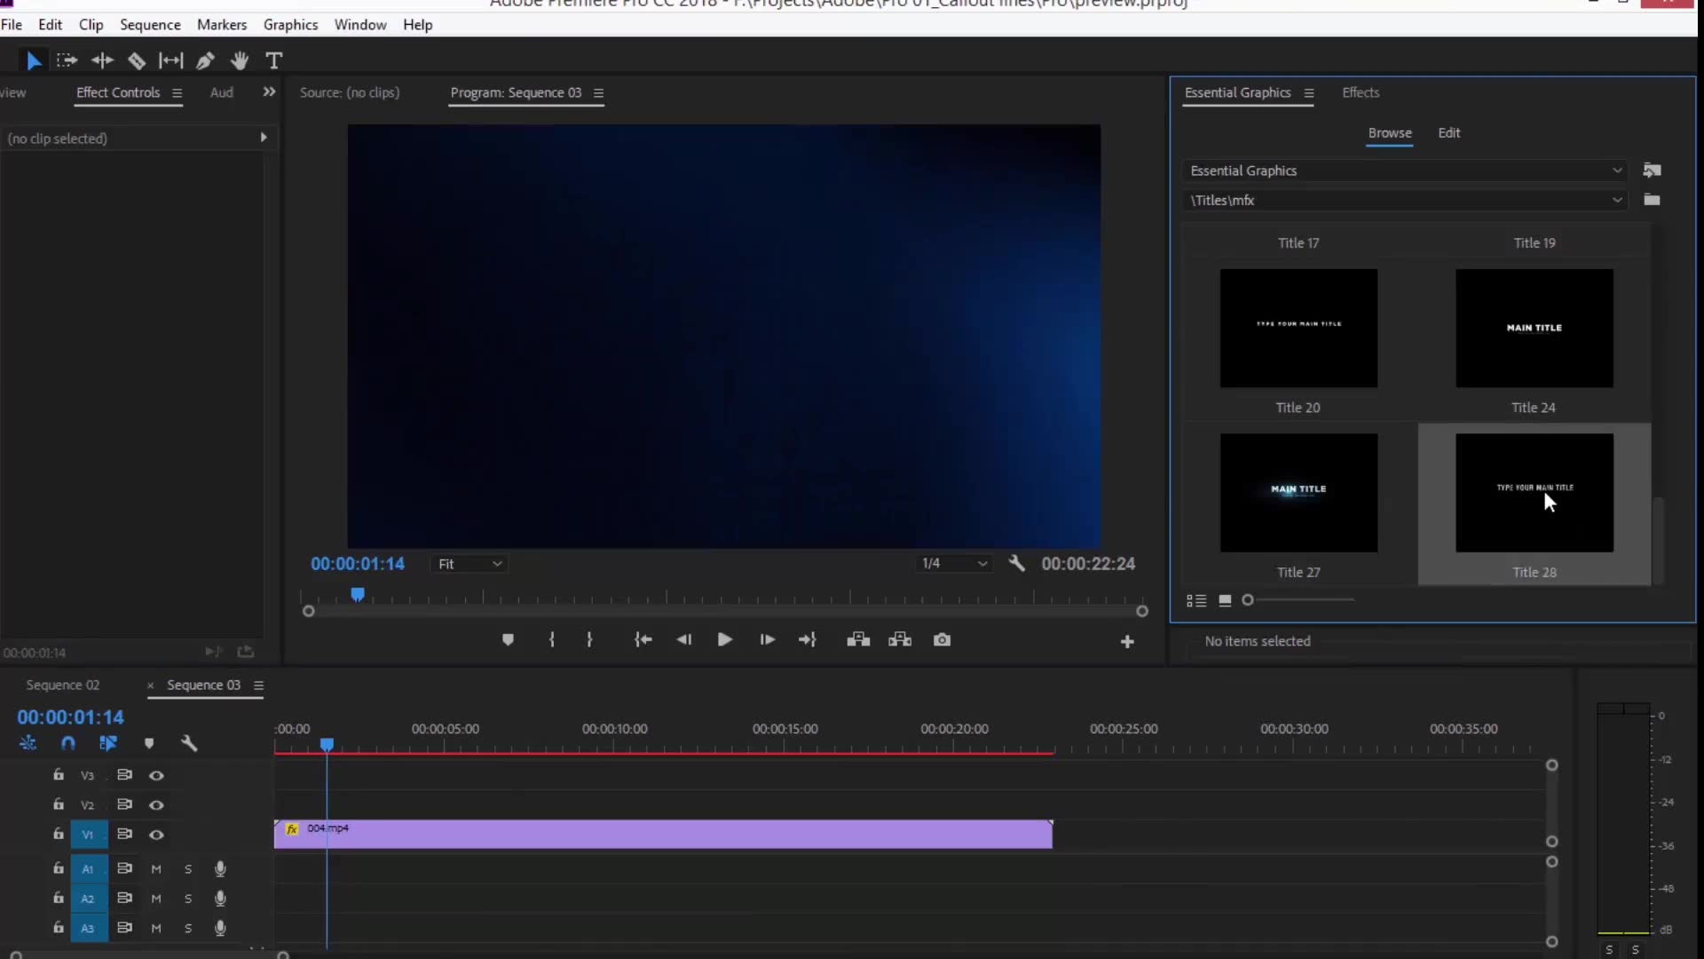Click Add Marker in Program monitor
The width and height of the screenshot is (1704, 959).
tap(508, 639)
